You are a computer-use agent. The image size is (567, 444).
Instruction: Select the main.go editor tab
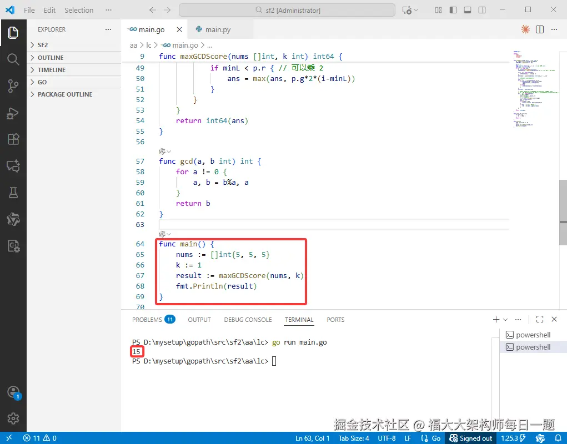point(151,29)
